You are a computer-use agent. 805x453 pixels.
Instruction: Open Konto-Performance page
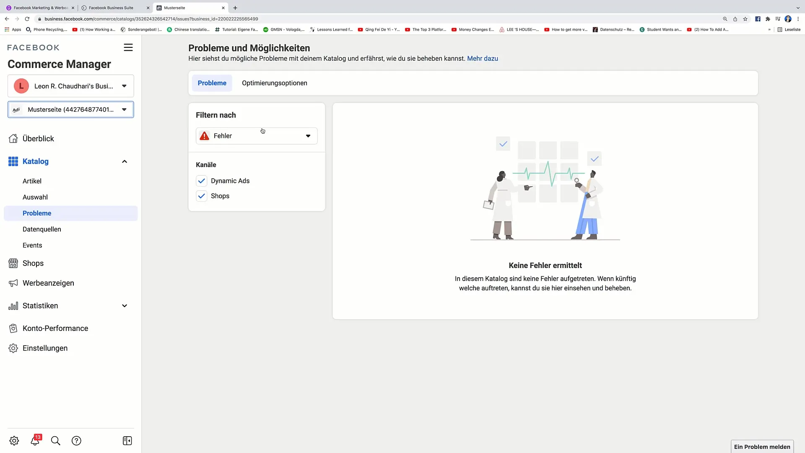tap(55, 328)
